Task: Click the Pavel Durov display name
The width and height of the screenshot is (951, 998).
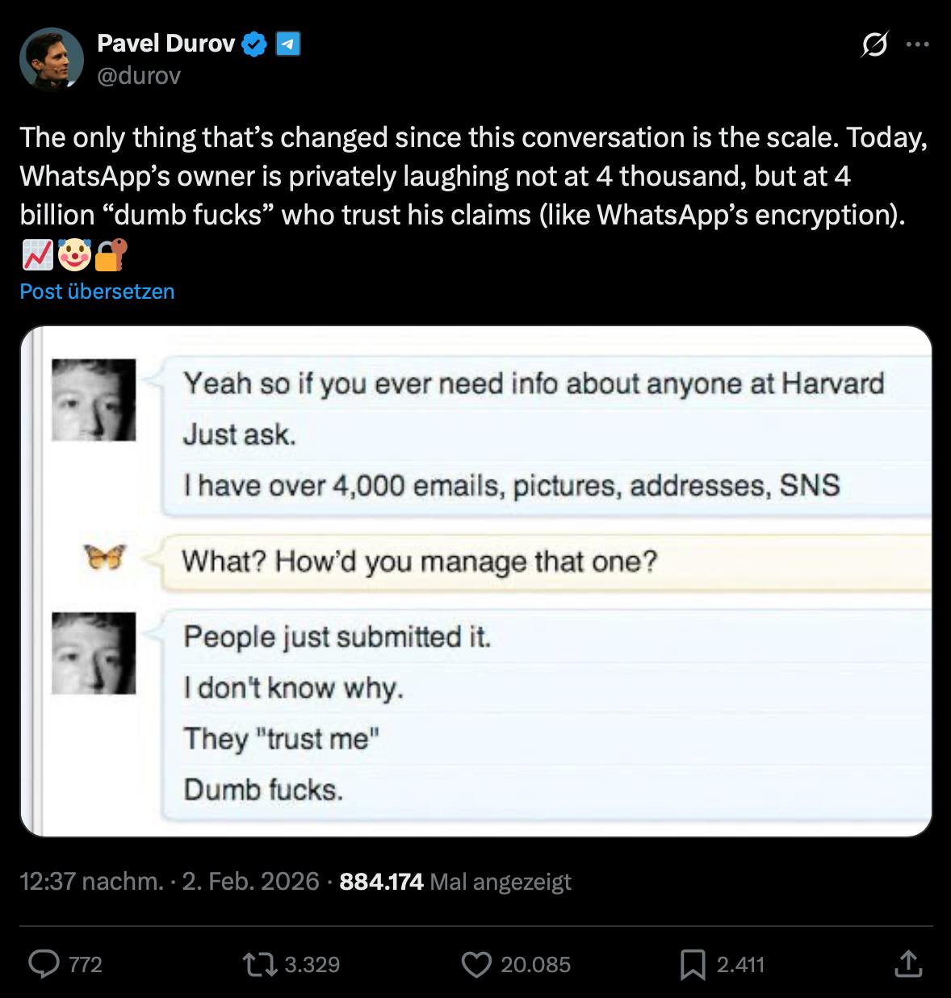Action: pyautogui.click(x=165, y=44)
